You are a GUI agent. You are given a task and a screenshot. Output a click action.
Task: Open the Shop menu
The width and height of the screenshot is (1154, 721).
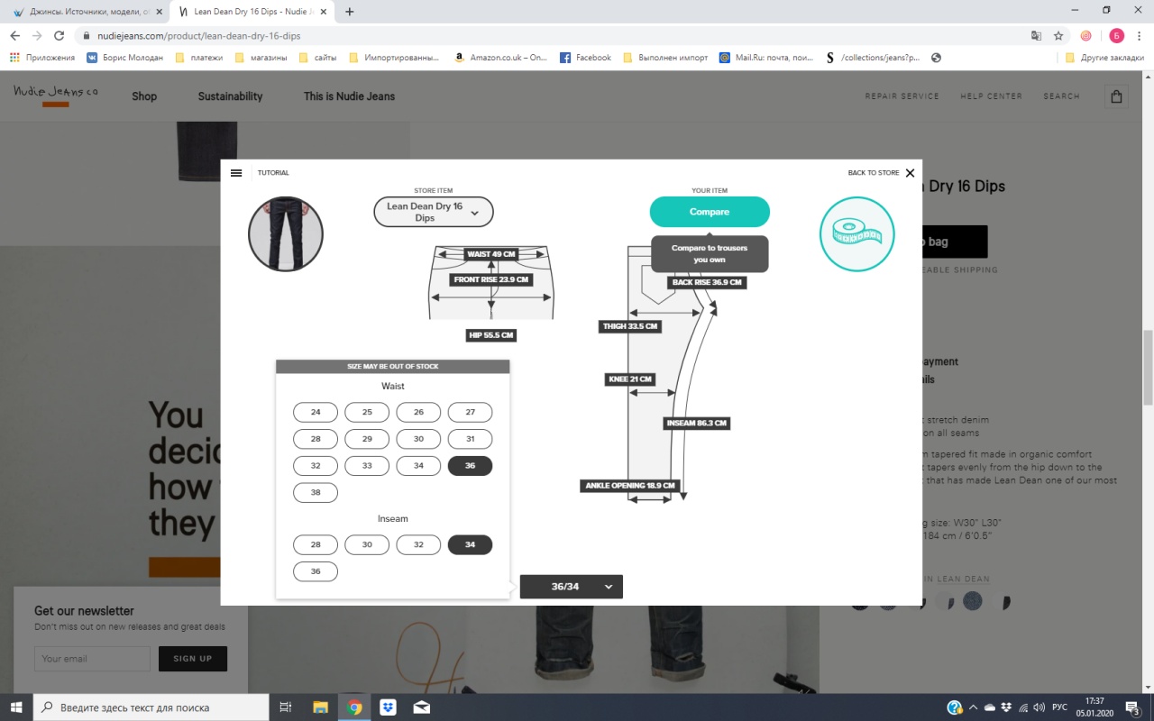144,96
